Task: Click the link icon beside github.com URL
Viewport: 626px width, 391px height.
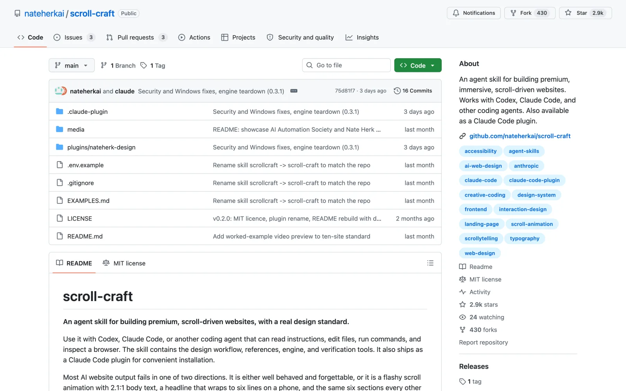Action: 462,136
